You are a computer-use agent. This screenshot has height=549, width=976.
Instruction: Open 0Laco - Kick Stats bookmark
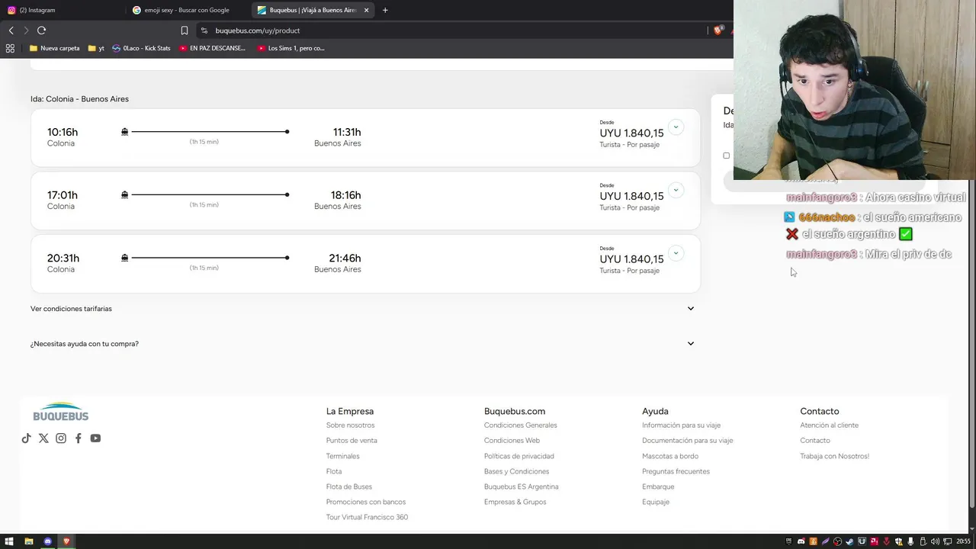(141, 48)
